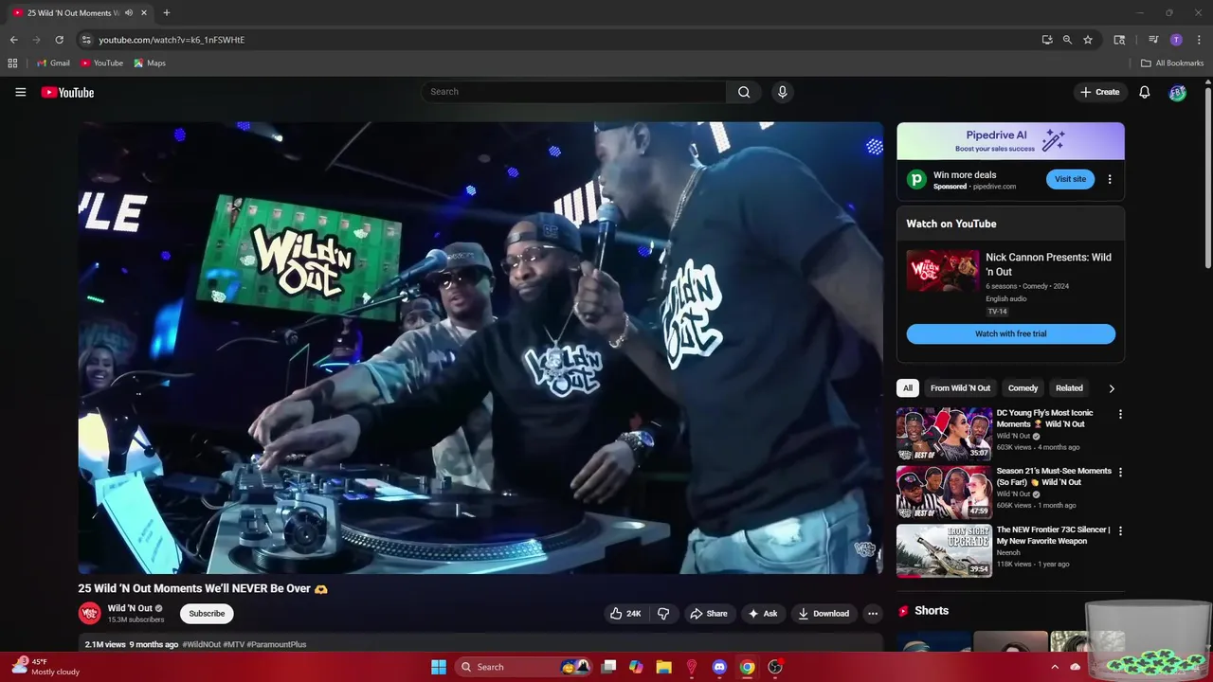Click the Share button

708,614
